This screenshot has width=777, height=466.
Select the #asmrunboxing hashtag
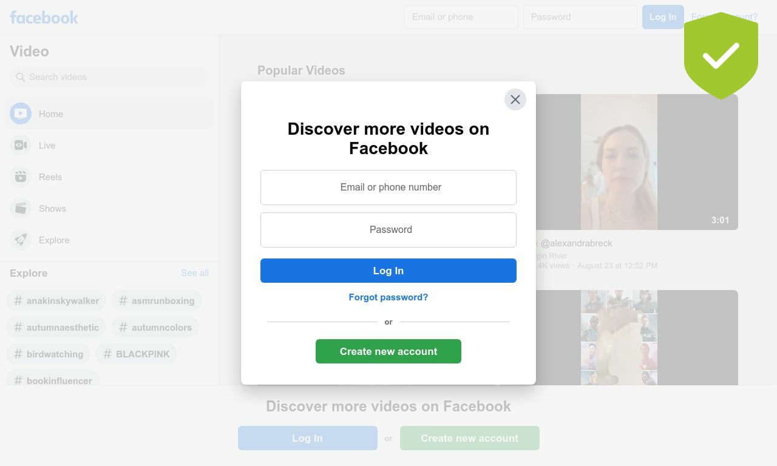(x=157, y=300)
